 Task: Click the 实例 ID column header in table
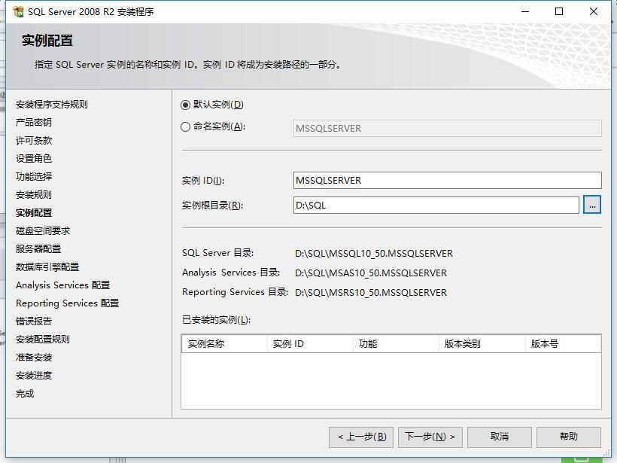[x=310, y=344]
